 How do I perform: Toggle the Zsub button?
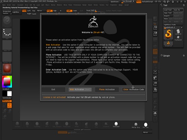pos(75,11)
